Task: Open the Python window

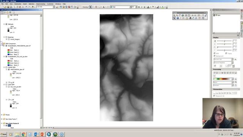Action: click(x=72, y=7)
